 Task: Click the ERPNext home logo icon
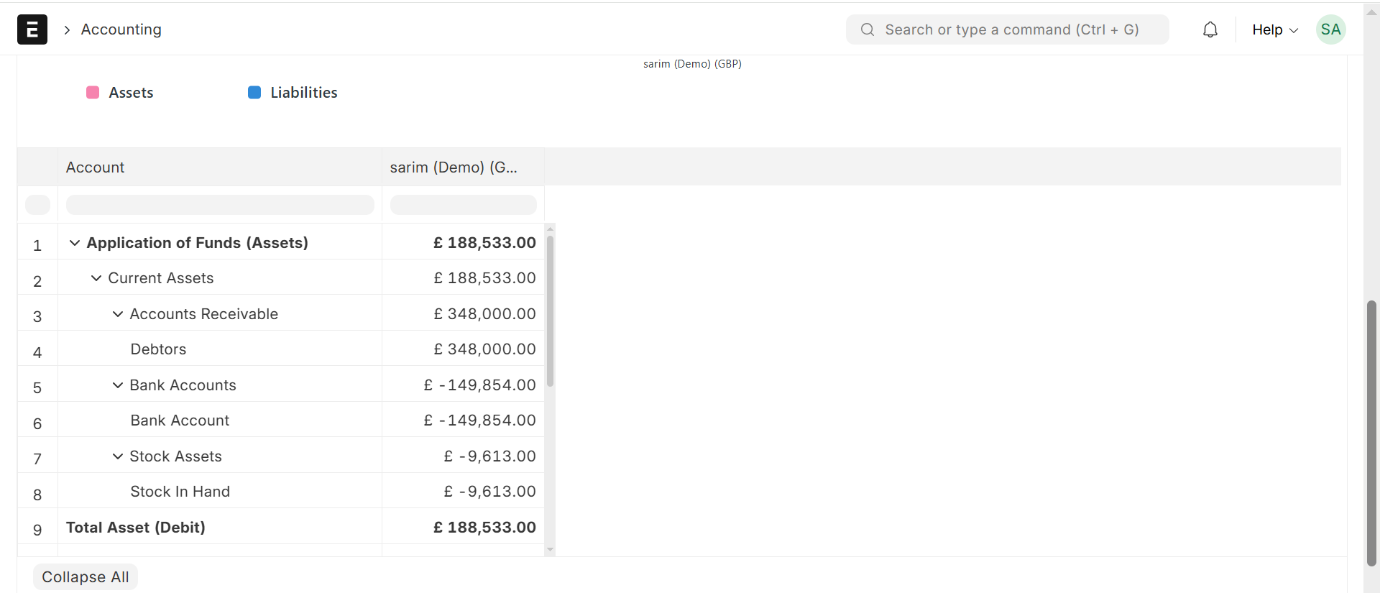click(32, 29)
